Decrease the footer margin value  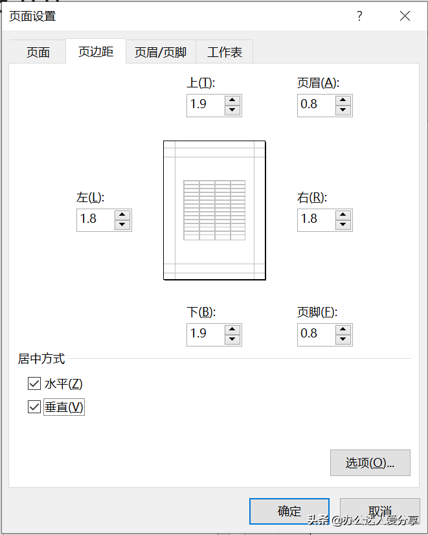(x=343, y=339)
